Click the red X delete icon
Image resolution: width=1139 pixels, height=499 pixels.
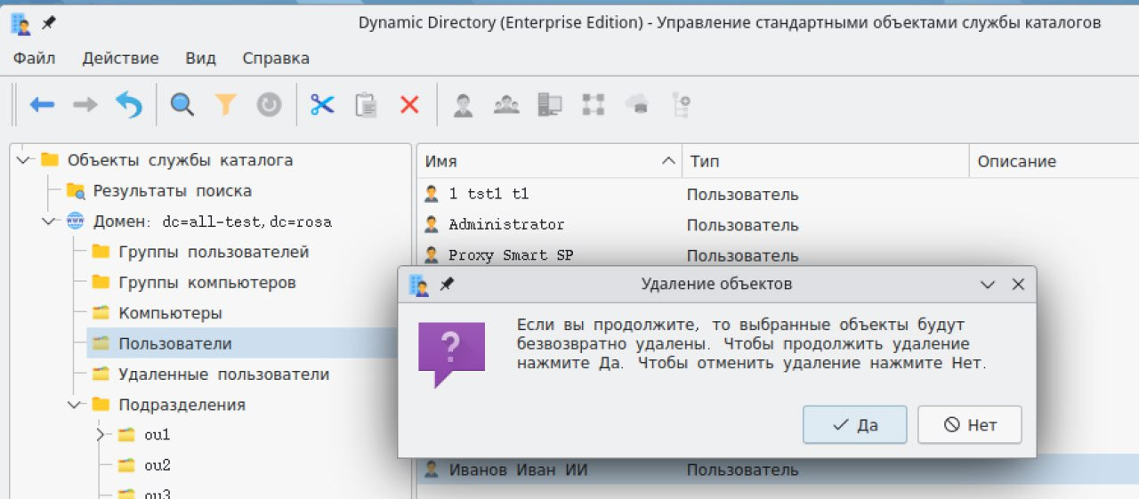click(x=409, y=105)
